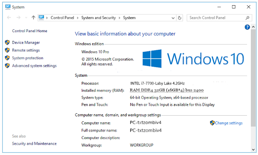Click Full computer name value PC-txtzombiv4
Screen dimensions: 258x155
tap(146, 131)
